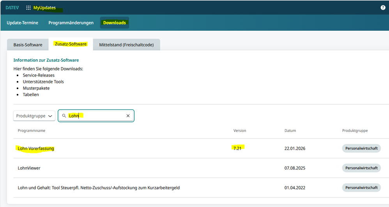The width and height of the screenshot is (389, 207).
Task: Click the Service-Releases bullet
Action: pyautogui.click(x=39, y=75)
